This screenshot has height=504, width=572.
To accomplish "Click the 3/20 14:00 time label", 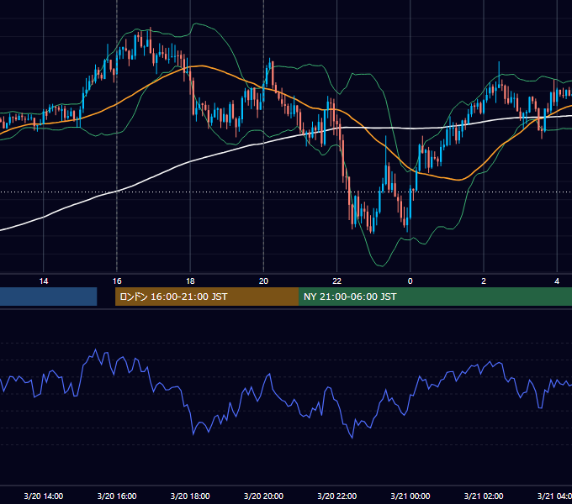I will (x=44, y=496).
